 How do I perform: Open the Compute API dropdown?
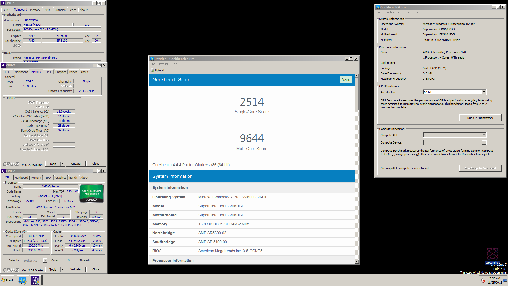[484, 135]
